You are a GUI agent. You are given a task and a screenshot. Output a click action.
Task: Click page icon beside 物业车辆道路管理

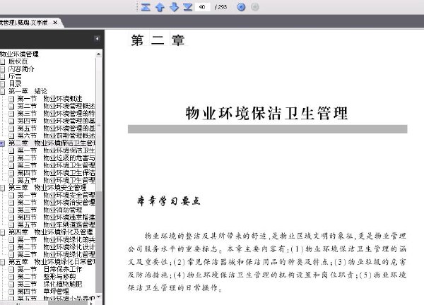11,225
